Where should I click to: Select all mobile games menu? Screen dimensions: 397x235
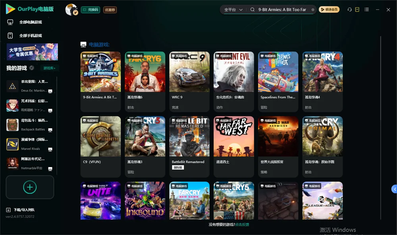tap(31, 35)
